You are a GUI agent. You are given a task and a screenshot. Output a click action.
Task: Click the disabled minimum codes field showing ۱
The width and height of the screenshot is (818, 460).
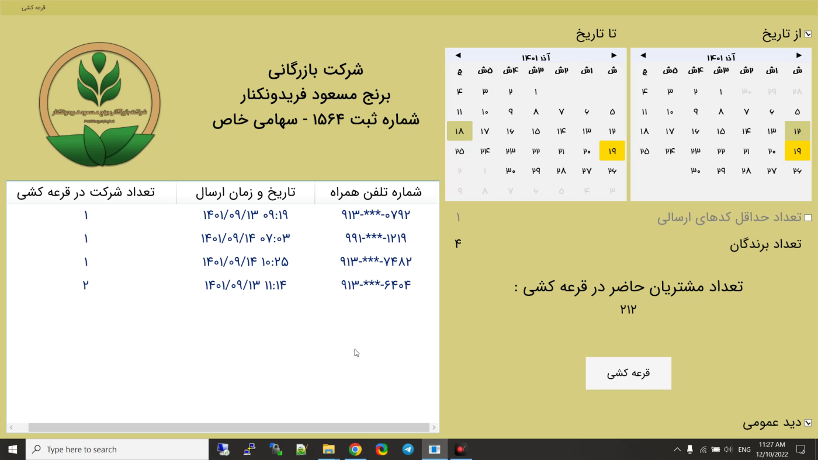pyautogui.click(x=458, y=218)
